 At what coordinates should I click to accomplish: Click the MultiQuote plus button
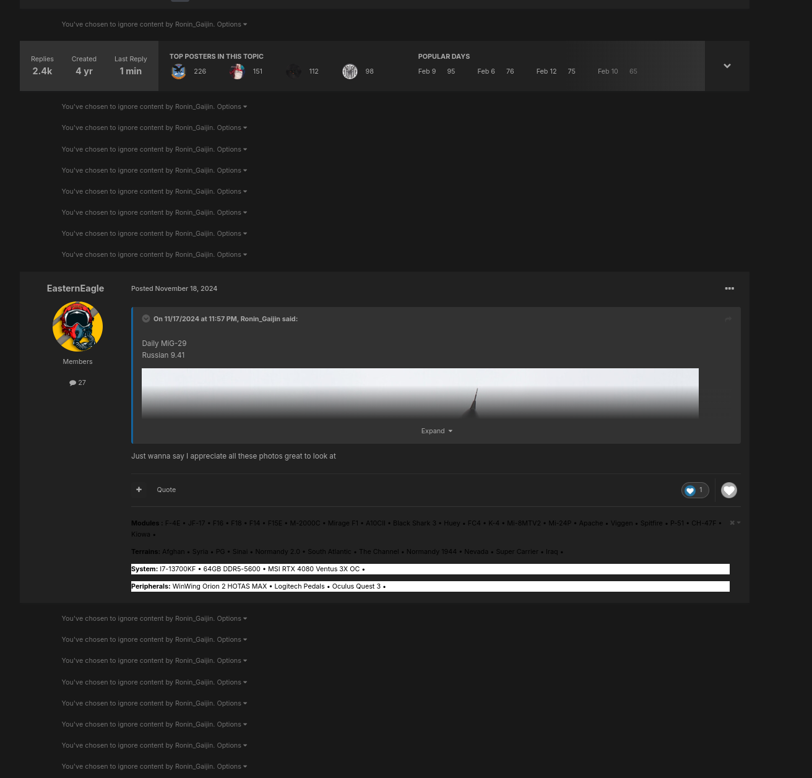pos(139,490)
